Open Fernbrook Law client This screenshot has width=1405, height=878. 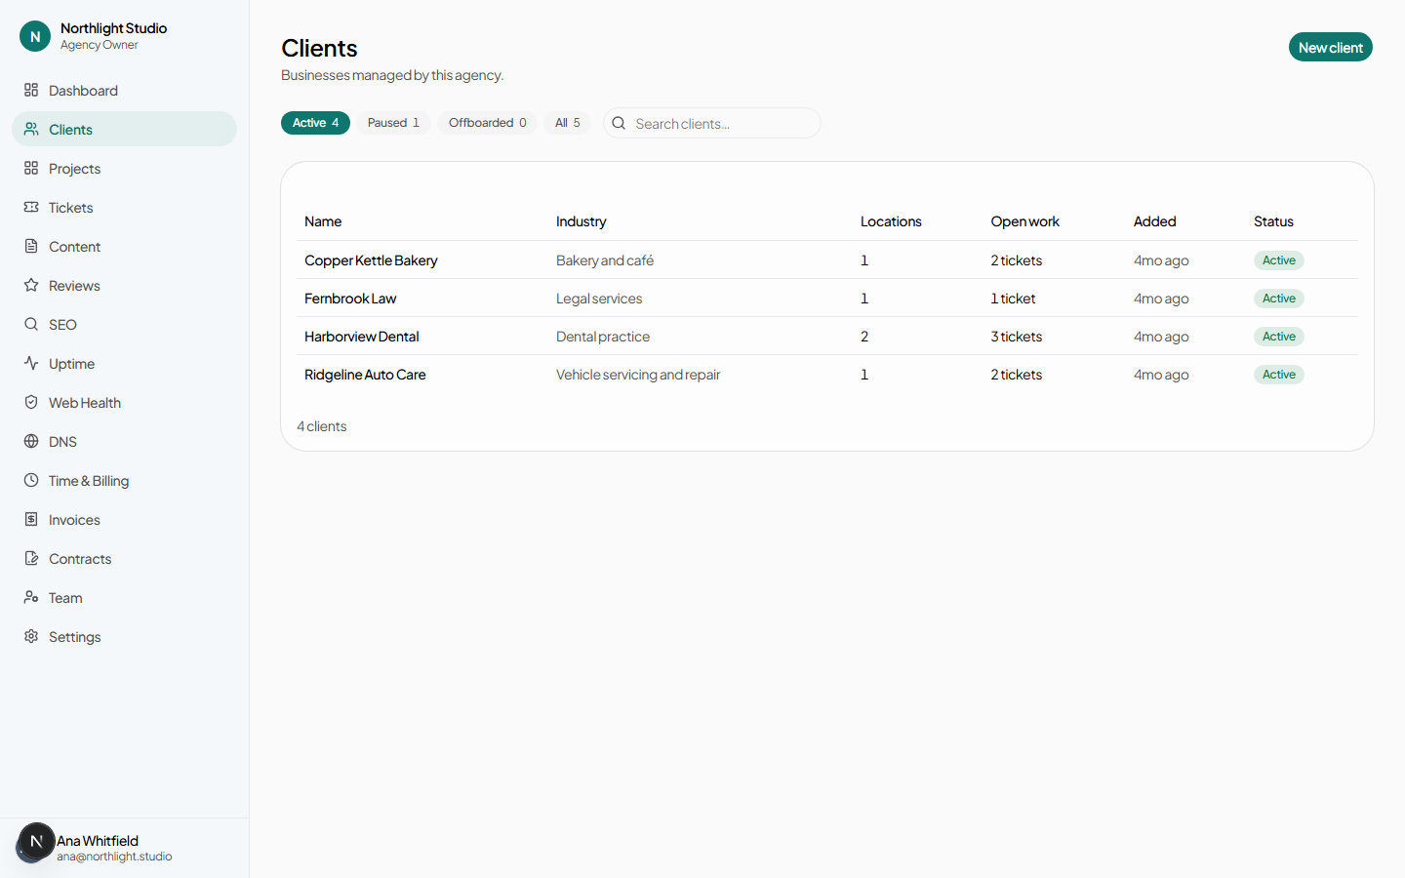point(350,299)
